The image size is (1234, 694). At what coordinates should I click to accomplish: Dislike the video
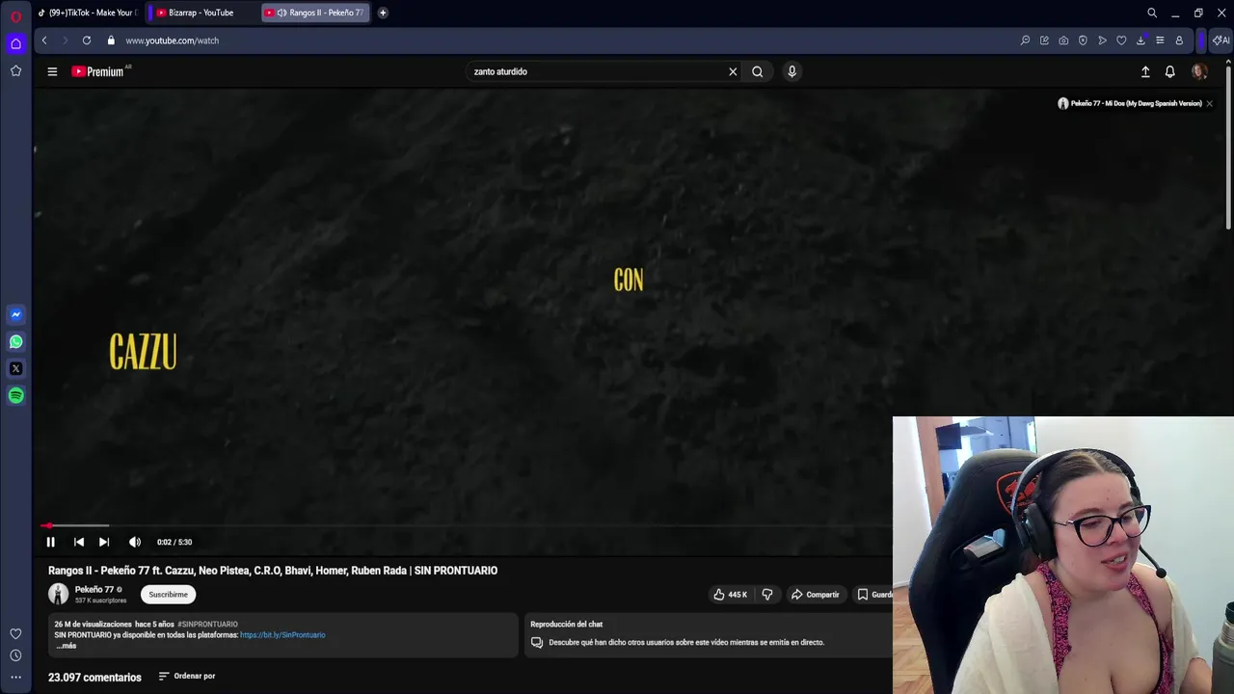[767, 595]
